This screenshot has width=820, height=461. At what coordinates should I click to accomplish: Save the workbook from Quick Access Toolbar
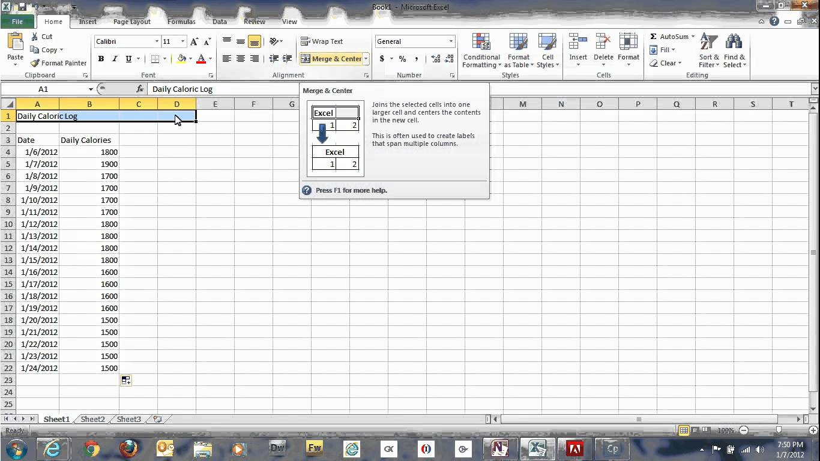click(22, 7)
